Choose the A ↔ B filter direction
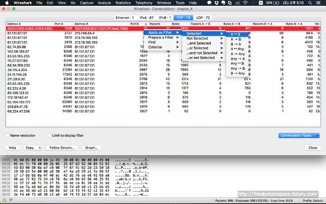Screen dimensions: 326x204 (237, 34)
